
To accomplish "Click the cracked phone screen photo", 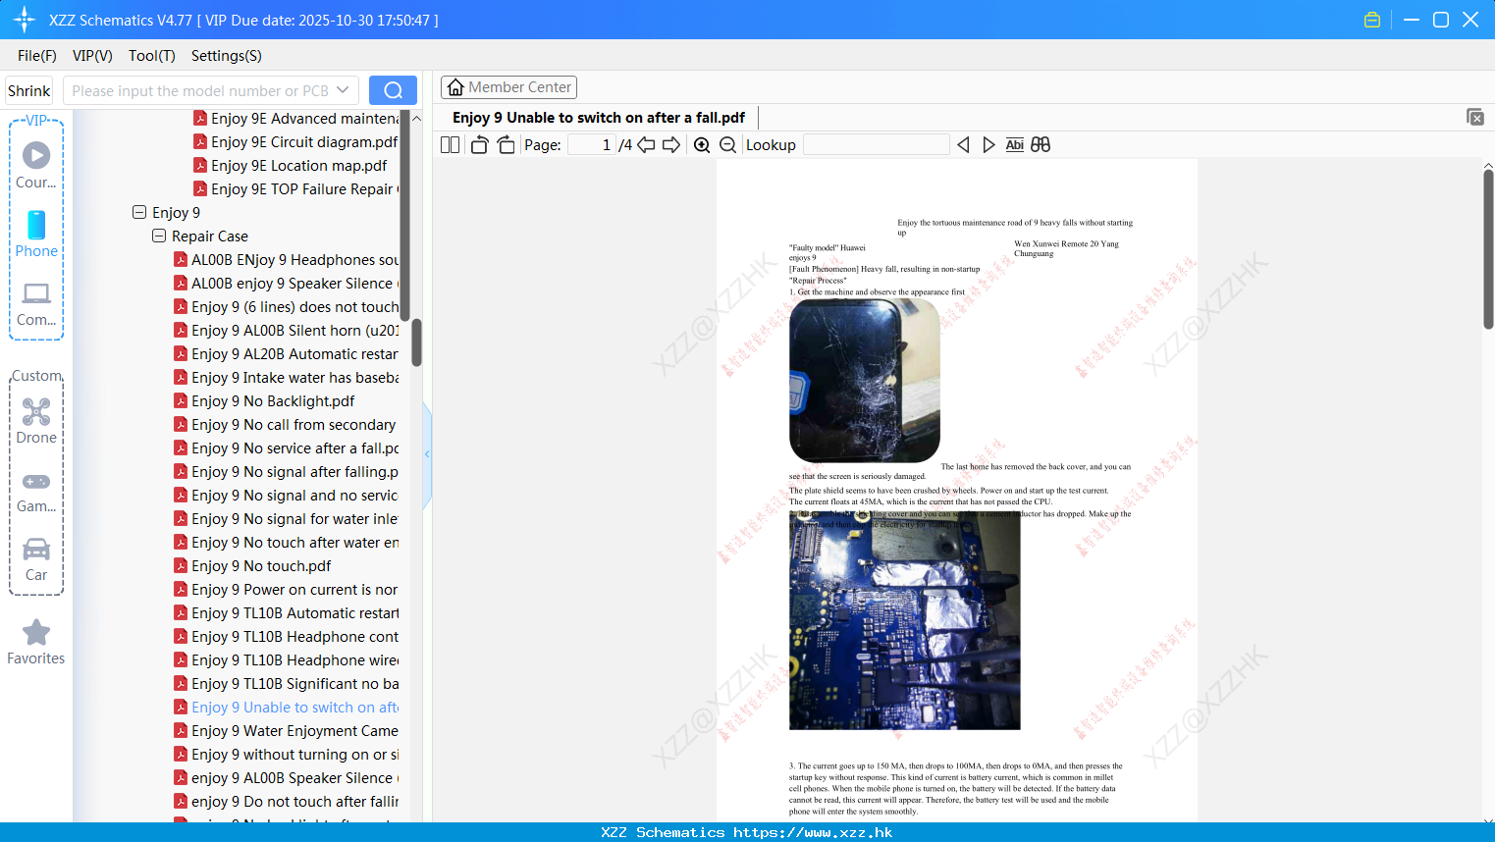I will [864, 381].
